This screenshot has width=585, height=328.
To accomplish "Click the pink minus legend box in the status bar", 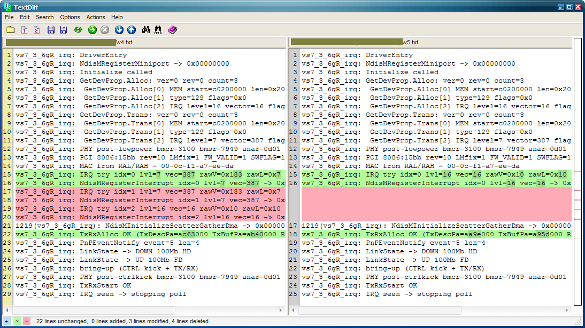I will click(27, 321).
